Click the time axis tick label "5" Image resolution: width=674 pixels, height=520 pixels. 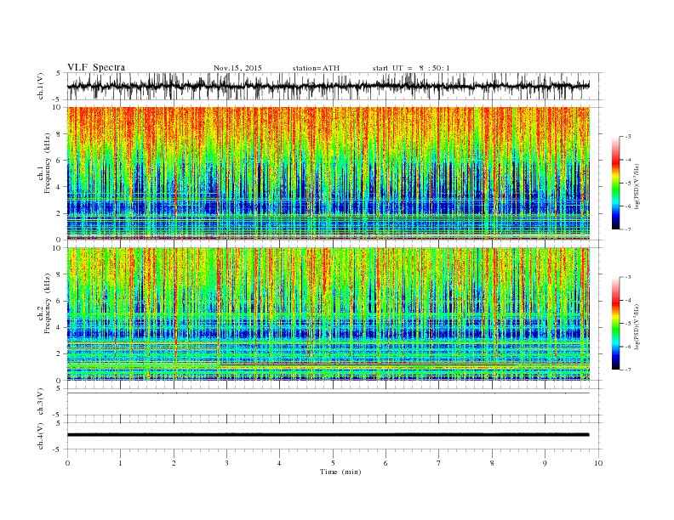333,463
